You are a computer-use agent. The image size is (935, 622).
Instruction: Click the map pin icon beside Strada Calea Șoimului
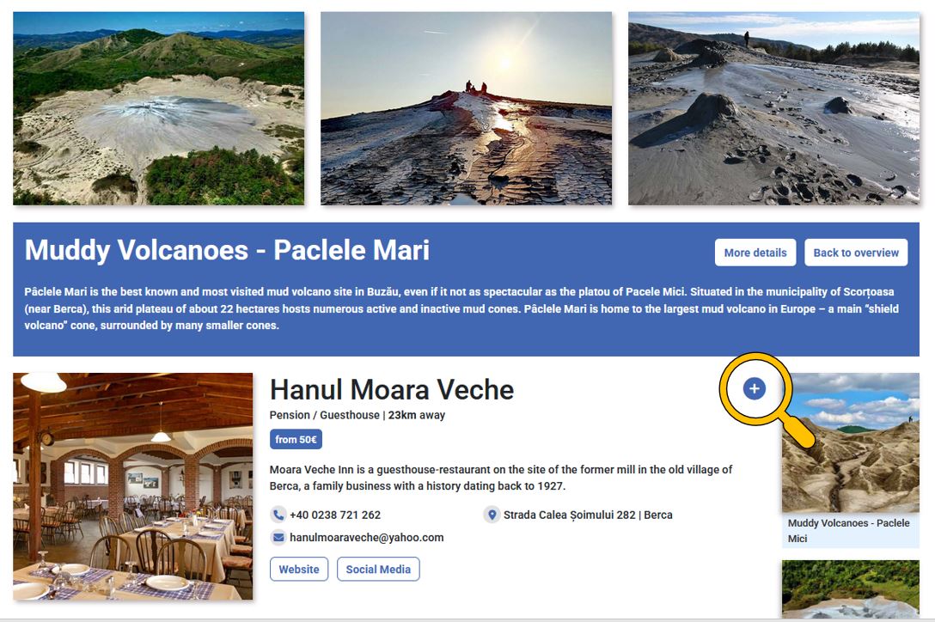pyautogui.click(x=492, y=515)
